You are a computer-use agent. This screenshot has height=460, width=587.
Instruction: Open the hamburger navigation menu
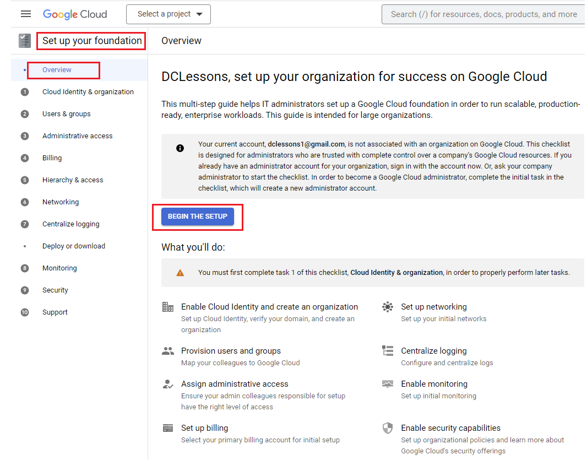pos(26,14)
